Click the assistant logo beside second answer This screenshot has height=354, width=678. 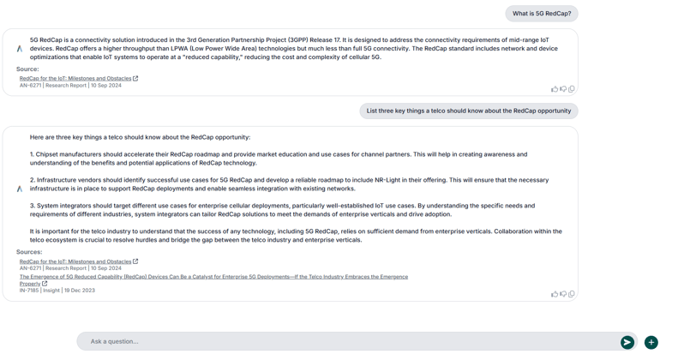click(20, 189)
